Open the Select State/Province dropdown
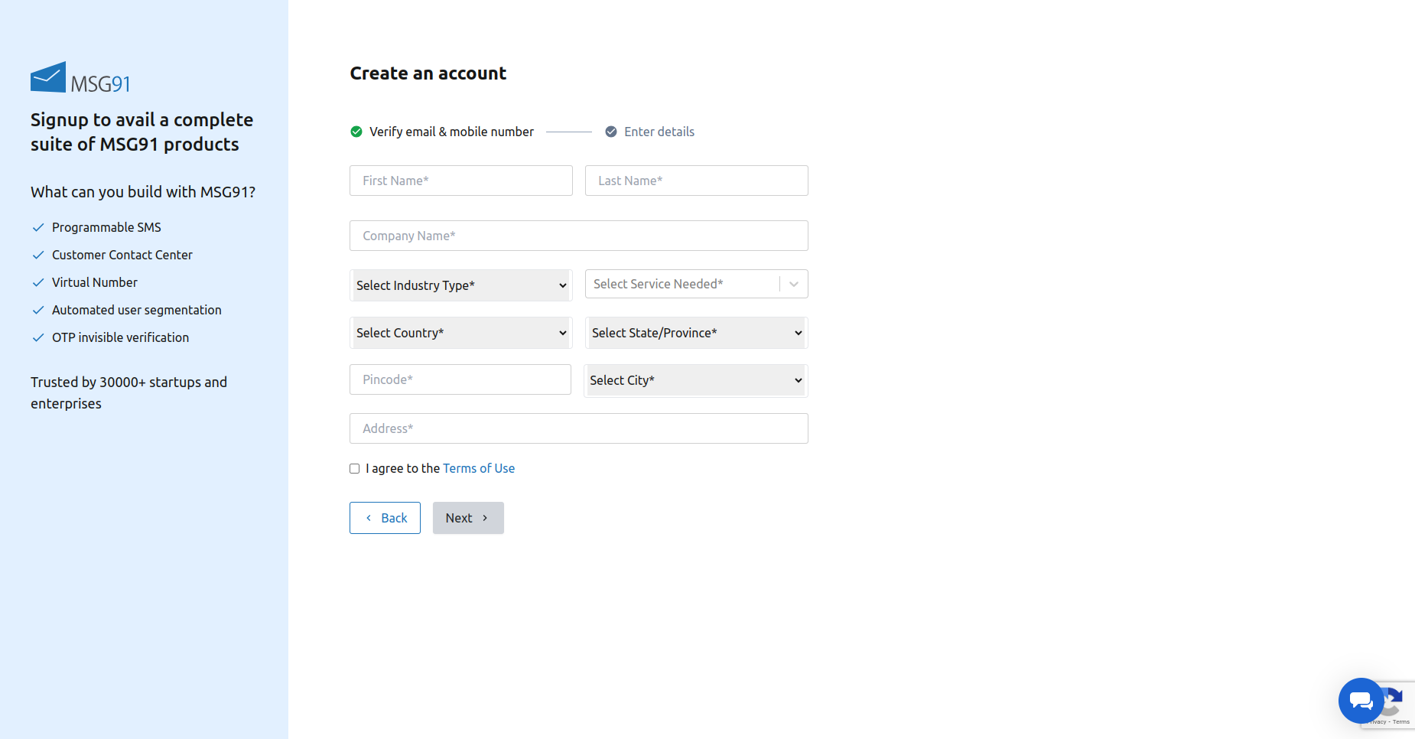Image resolution: width=1415 pixels, height=739 pixels. (696, 333)
